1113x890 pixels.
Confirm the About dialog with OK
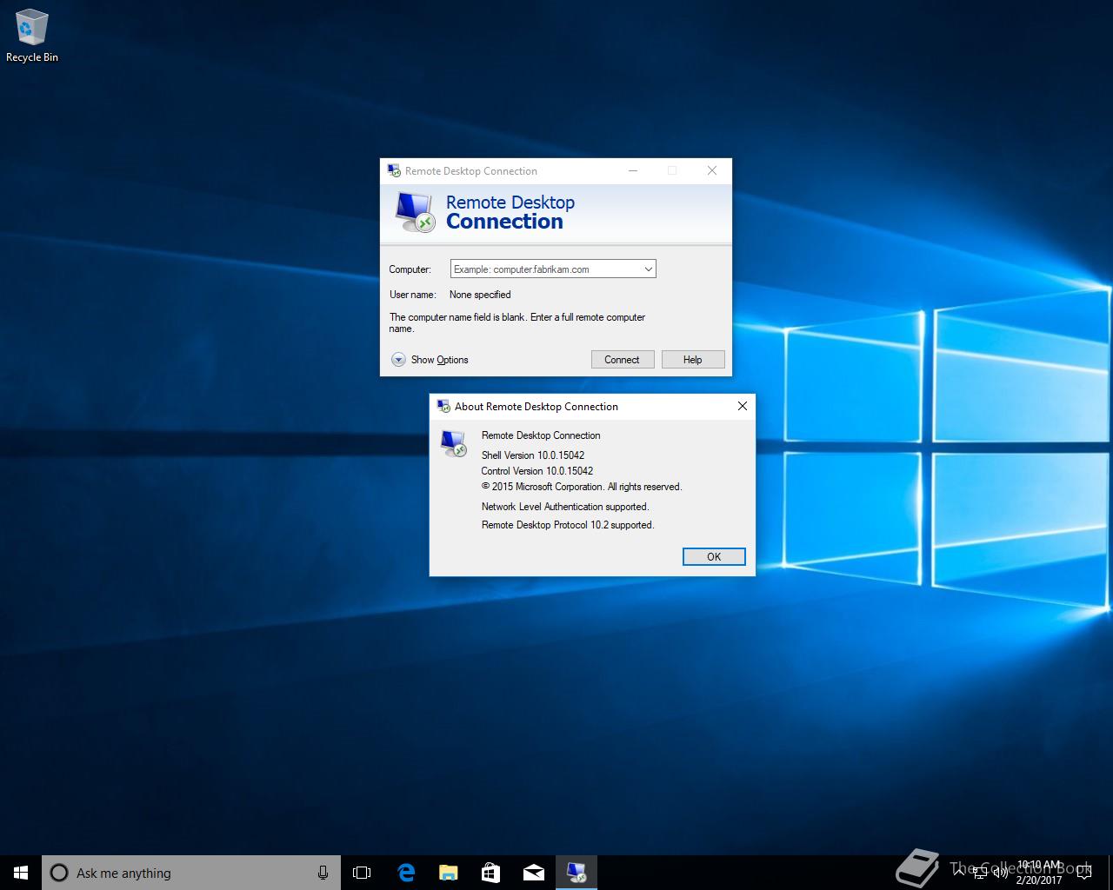pos(714,557)
